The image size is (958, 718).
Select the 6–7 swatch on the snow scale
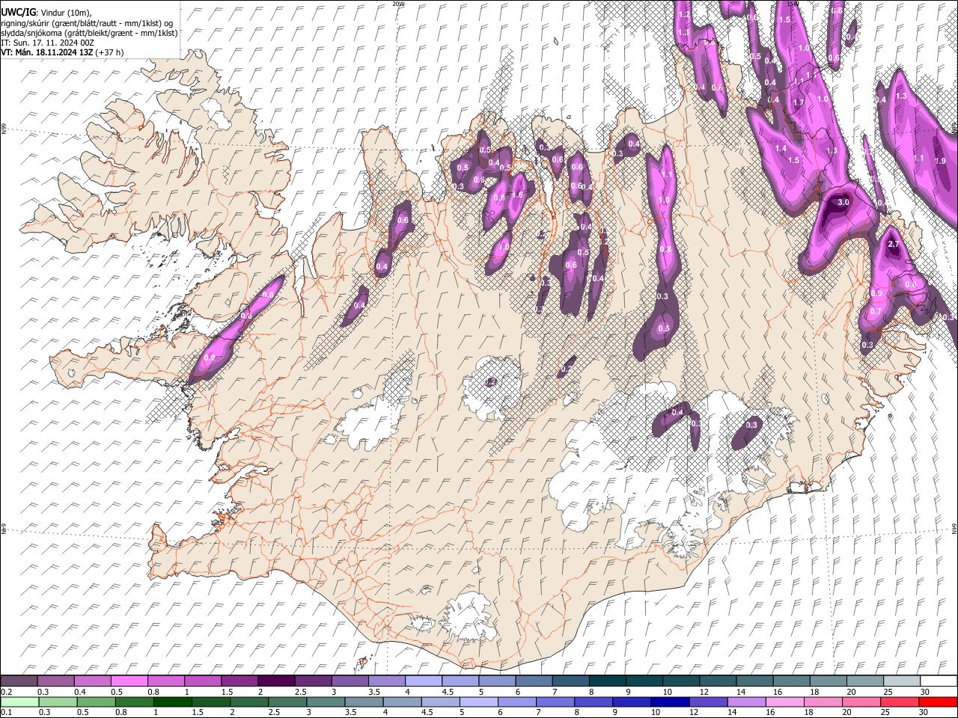click(x=533, y=681)
